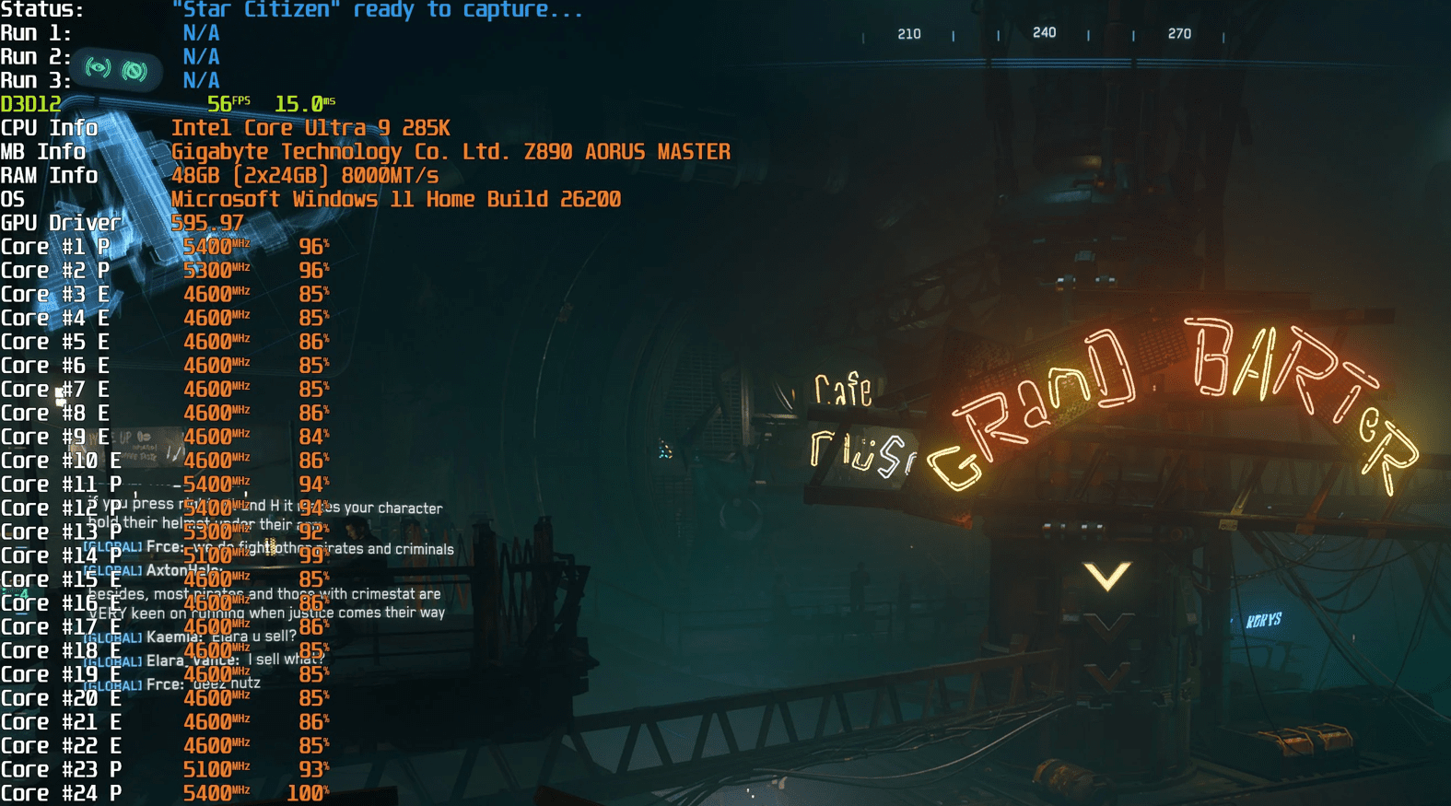This screenshot has height=806, width=1451.
Task: Click the Grand Barter neon sign
Action: (x=1174, y=405)
